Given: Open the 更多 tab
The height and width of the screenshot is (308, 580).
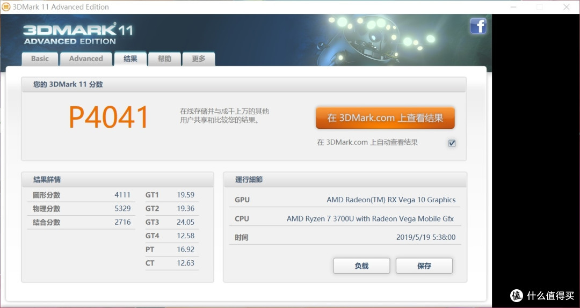Looking at the screenshot, I should [x=199, y=59].
